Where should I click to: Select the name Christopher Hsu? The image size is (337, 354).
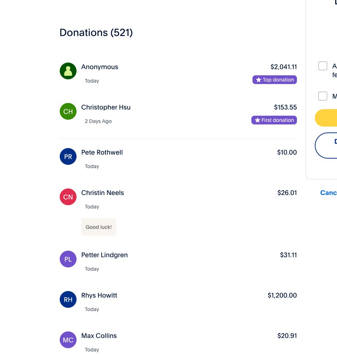tap(106, 107)
